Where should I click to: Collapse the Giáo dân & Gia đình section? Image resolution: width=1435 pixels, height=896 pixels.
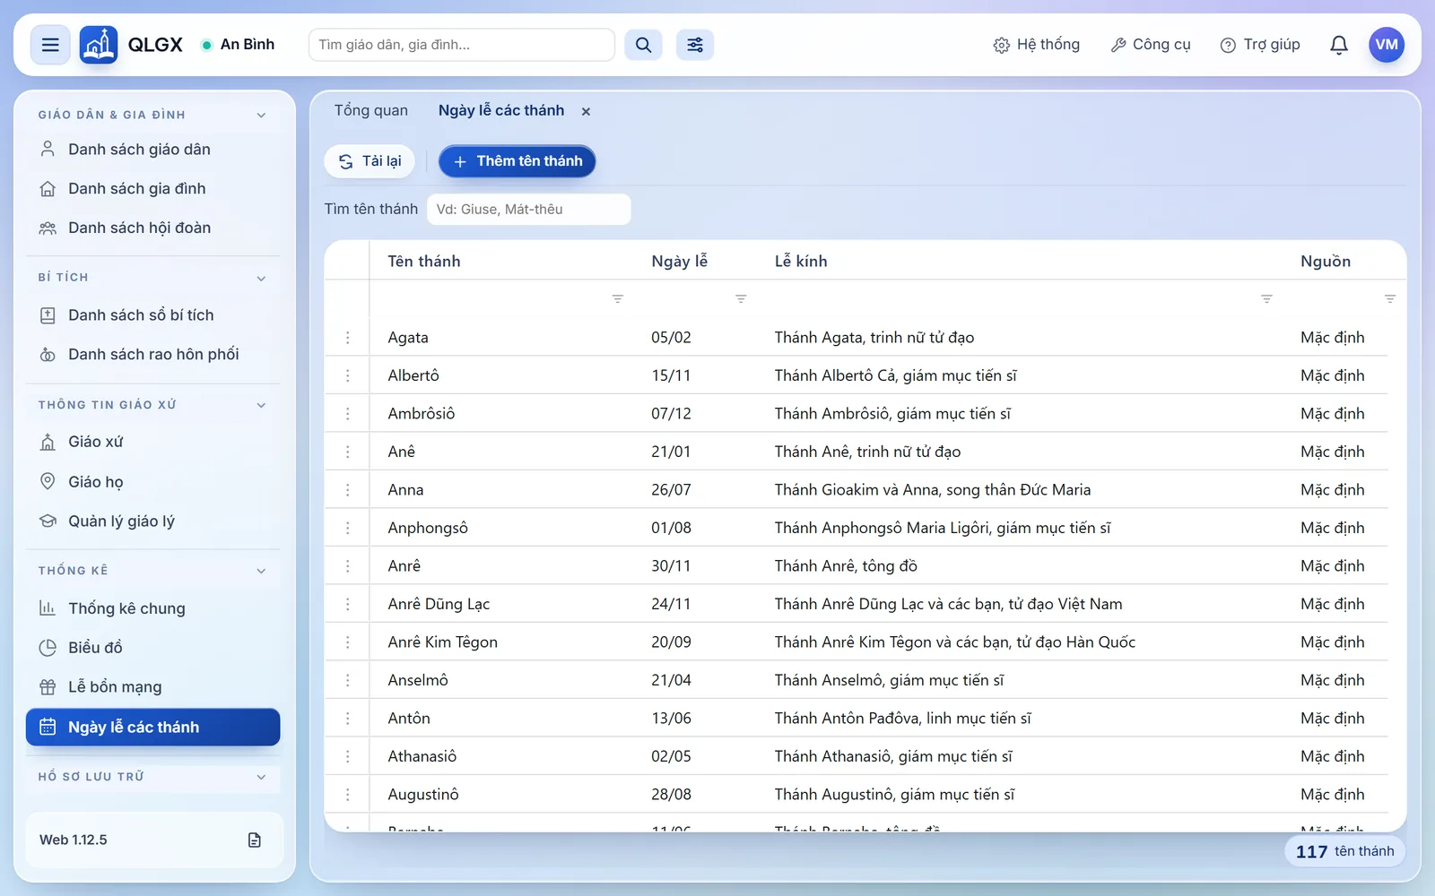click(x=261, y=115)
